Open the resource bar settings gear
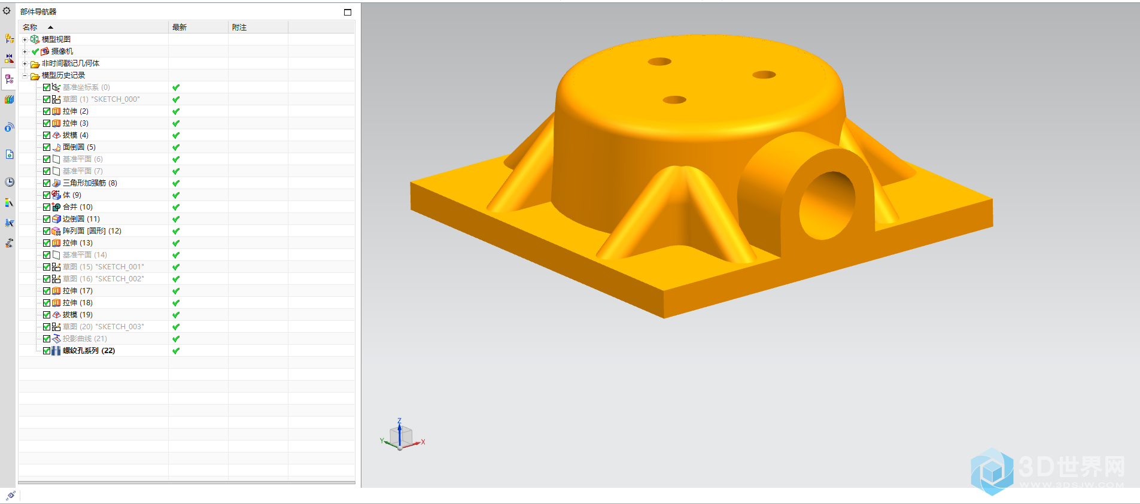The width and height of the screenshot is (1140, 504). pyautogui.click(x=7, y=11)
